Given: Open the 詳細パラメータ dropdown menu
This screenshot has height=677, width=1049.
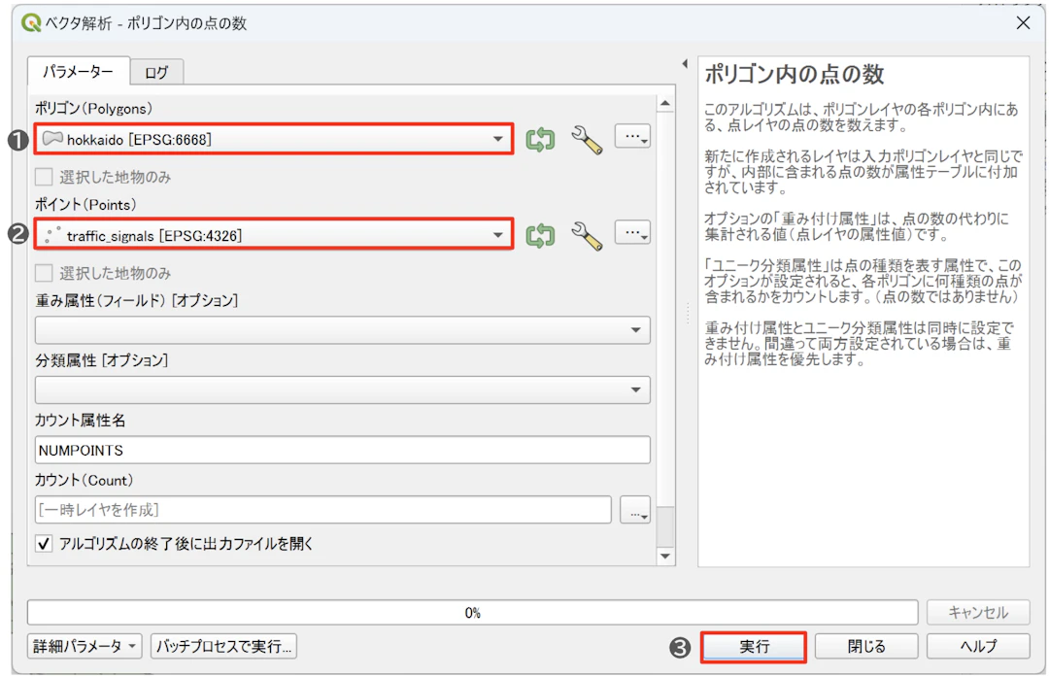Looking at the screenshot, I should pos(85,646).
